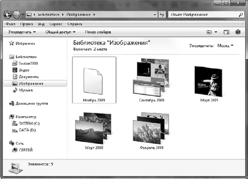Click the change view icon in toolbar
The width and height of the screenshot is (248, 179).
pos(209,32)
